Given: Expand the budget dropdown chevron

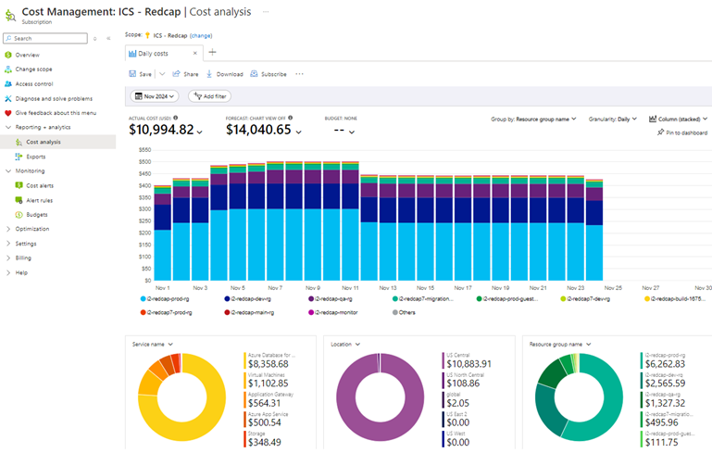Looking at the screenshot, I should [352, 132].
